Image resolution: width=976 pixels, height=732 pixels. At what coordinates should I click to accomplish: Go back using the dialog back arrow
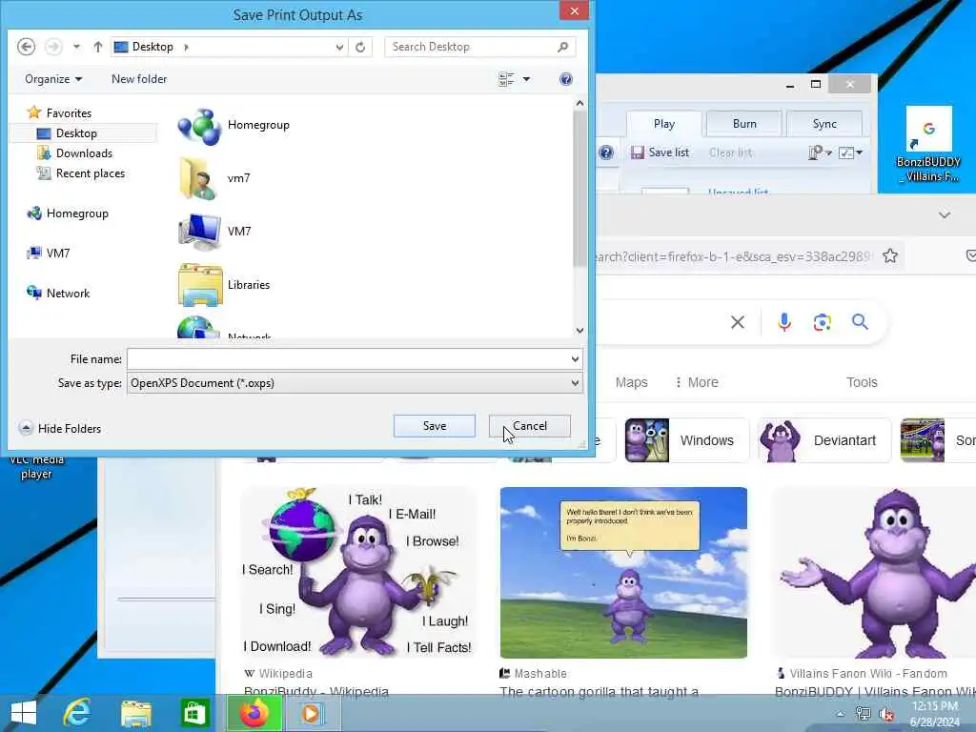[x=26, y=47]
